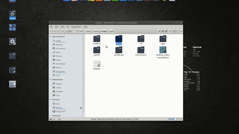
Task: Reload the current folder view
Action: (62, 31)
